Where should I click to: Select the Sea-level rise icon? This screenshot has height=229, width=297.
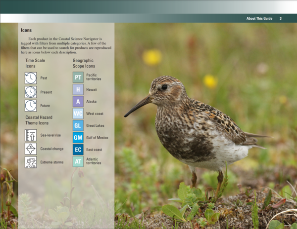[31, 135]
